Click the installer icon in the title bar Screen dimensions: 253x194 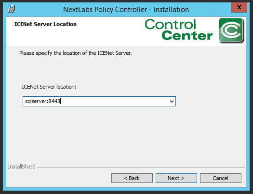click(12, 9)
